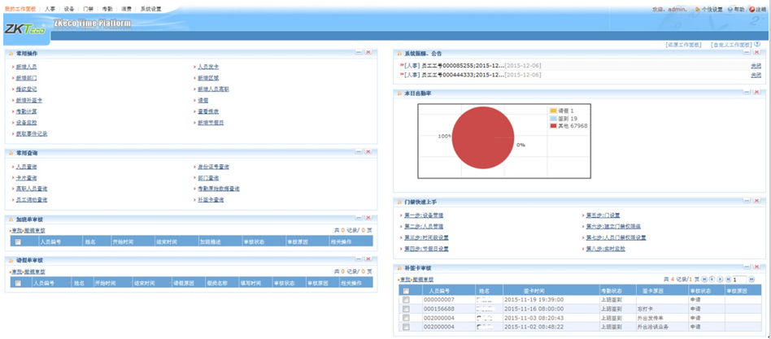This screenshot has width=771, height=339.
Task: Check the row for employee 000000007
Action: click(x=406, y=300)
